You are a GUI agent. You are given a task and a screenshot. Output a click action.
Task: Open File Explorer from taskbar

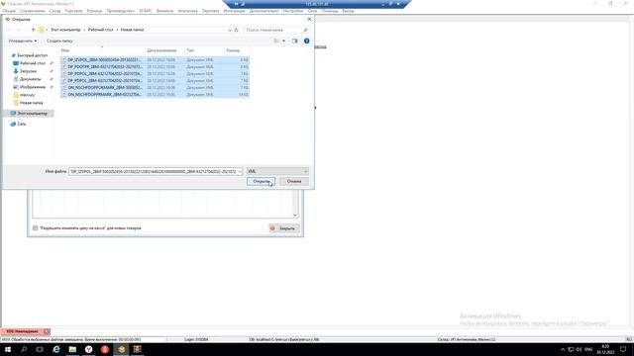tap(72, 349)
